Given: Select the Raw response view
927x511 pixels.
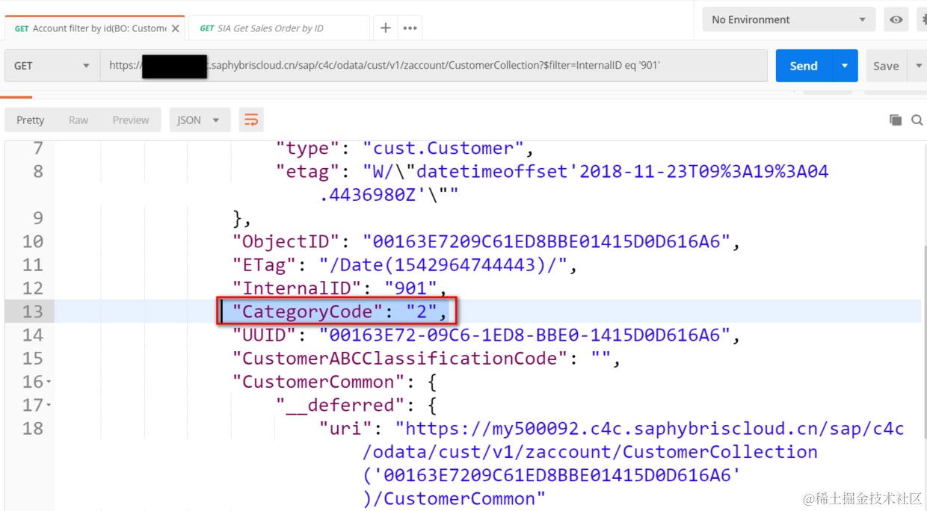Looking at the screenshot, I should click(78, 120).
